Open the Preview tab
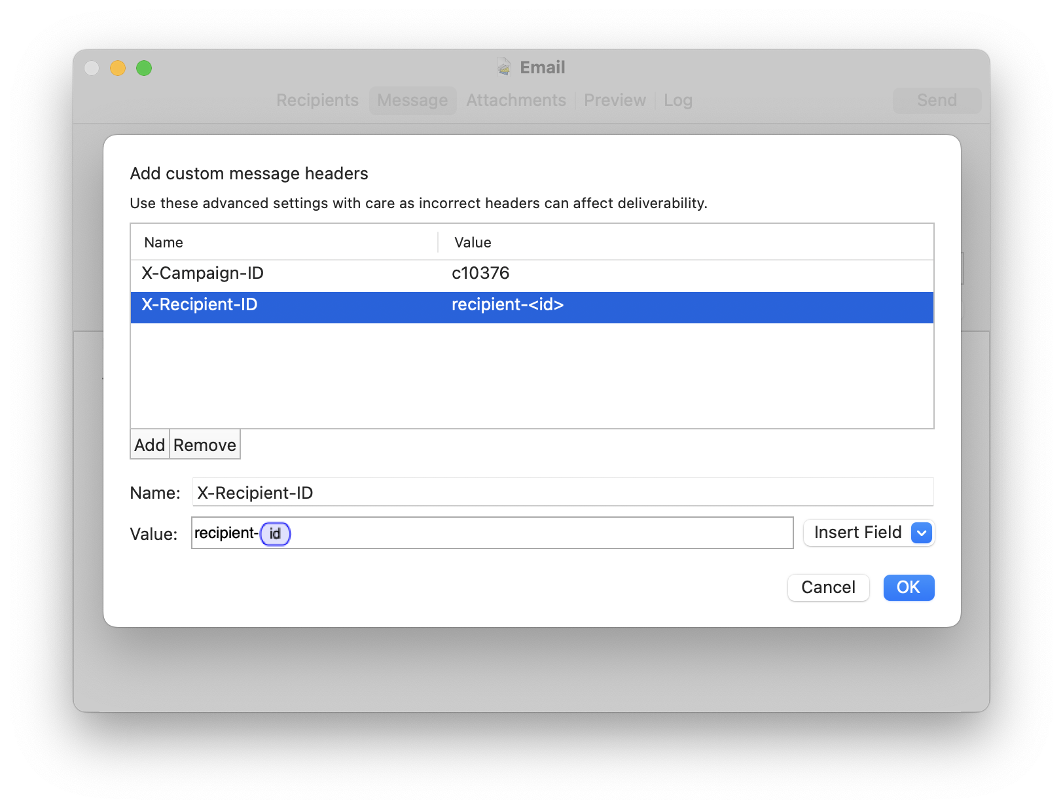The image size is (1063, 809). [x=615, y=100]
